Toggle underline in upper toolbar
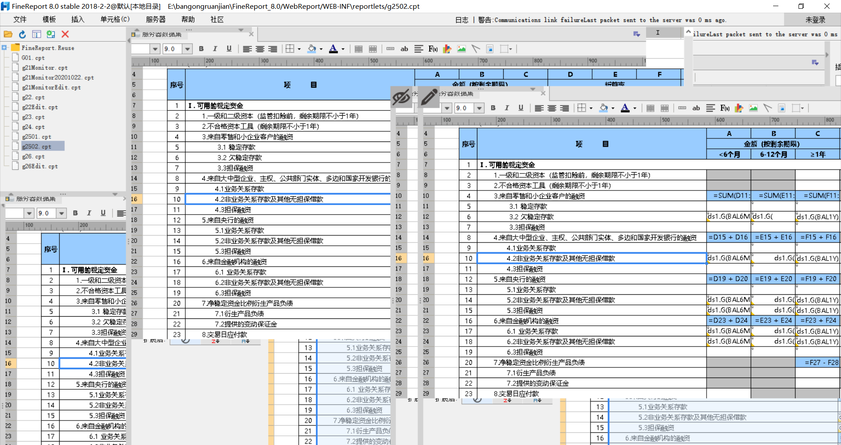This screenshot has height=445, width=841. (x=229, y=49)
